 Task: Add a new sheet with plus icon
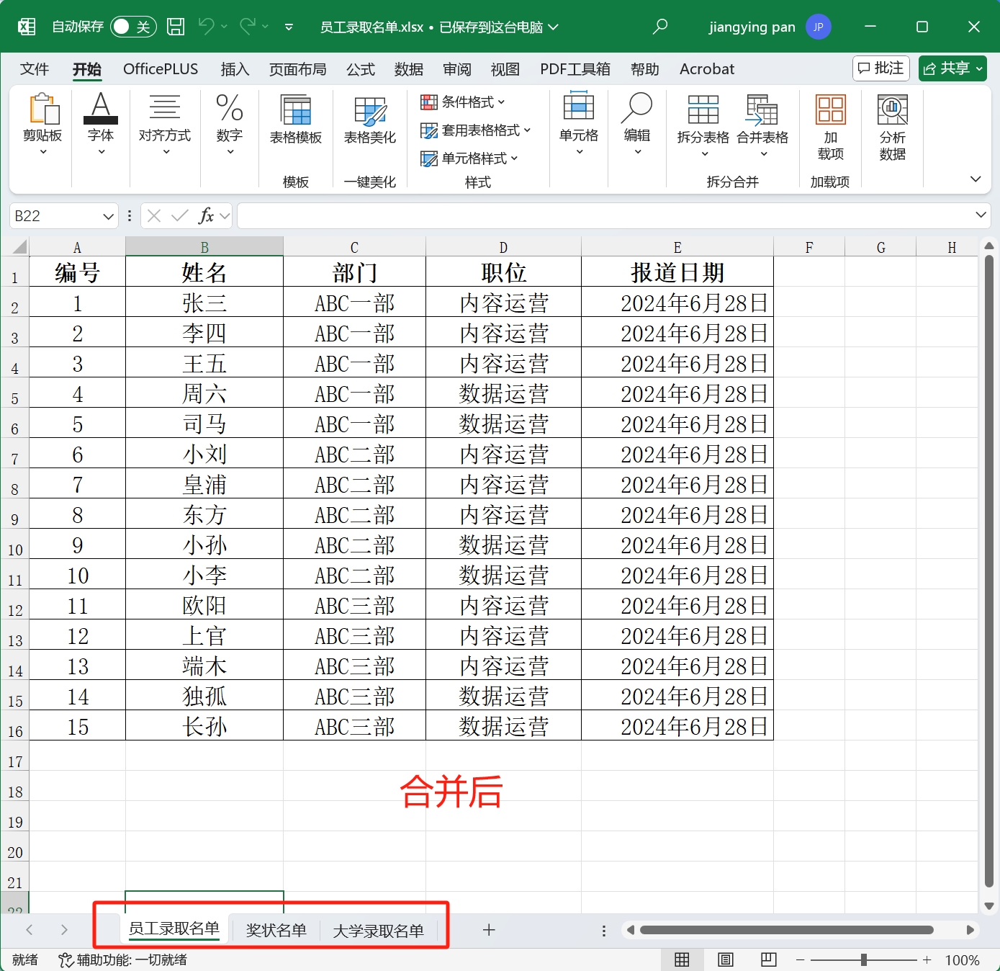pyautogui.click(x=489, y=930)
